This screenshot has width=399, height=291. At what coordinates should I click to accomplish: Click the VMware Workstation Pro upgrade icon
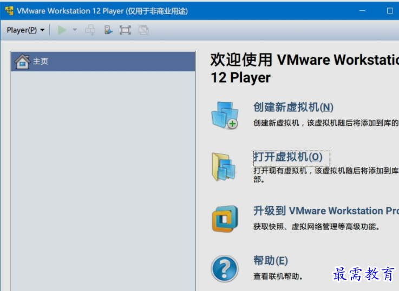225,219
